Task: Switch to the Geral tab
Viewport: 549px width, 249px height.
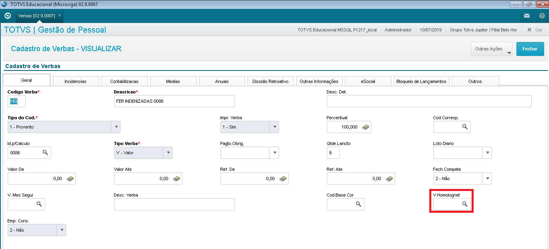Action: pyautogui.click(x=27, y=80)
